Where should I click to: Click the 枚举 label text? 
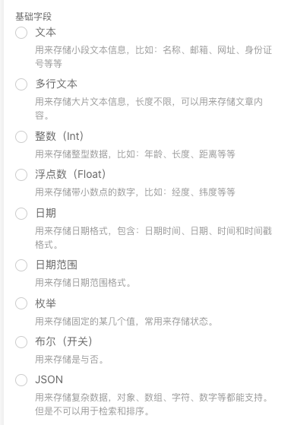tap(46, 303)
